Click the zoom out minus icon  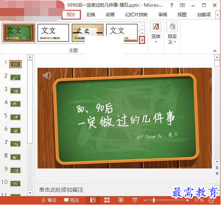pos(145,200)
